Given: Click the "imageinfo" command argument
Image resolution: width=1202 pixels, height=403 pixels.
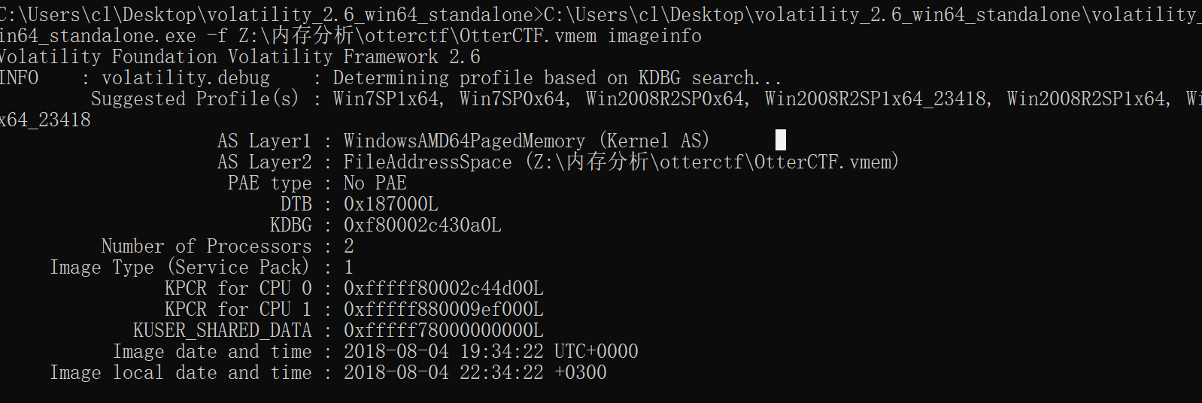Looking at the screenshot, I should (x=654, y=35).
